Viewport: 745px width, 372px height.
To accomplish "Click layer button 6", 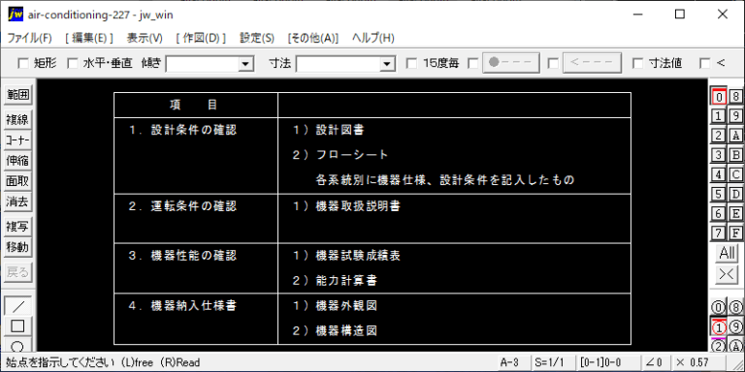I will coord(719,213).
